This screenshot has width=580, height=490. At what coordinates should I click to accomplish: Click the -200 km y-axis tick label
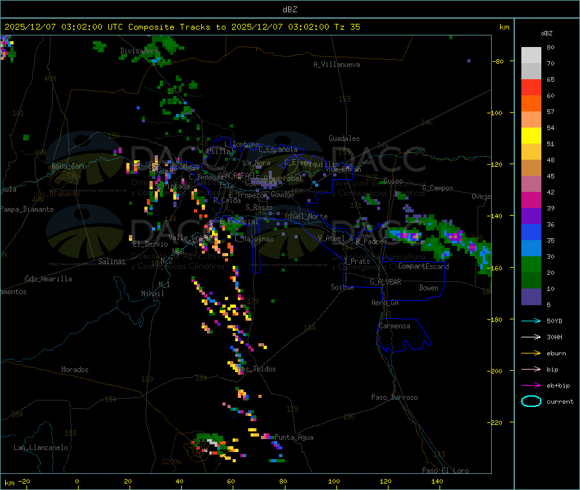[494, 371]
